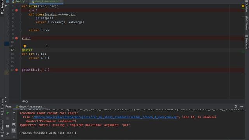The width and height of the screenshot is (249, 140).
Task: Click the SciView icon at top right
Action: 246,1
